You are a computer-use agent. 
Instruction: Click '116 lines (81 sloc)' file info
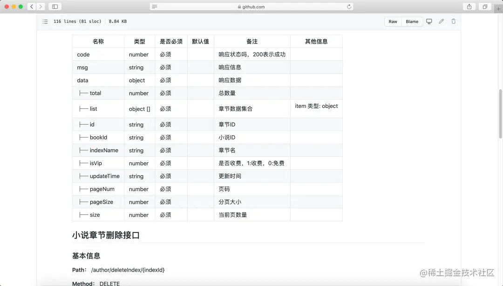(x=77, y=21)
